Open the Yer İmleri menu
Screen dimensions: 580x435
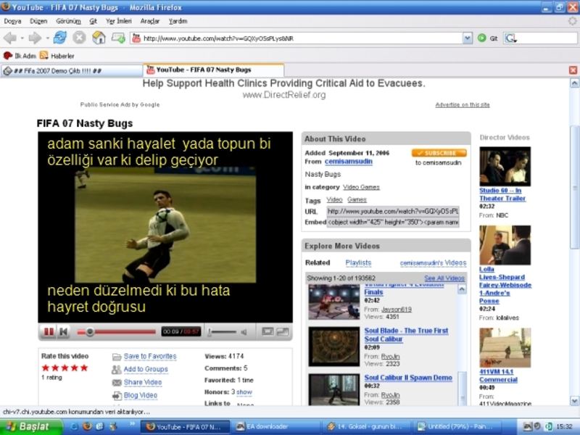[x=117, y=21]
